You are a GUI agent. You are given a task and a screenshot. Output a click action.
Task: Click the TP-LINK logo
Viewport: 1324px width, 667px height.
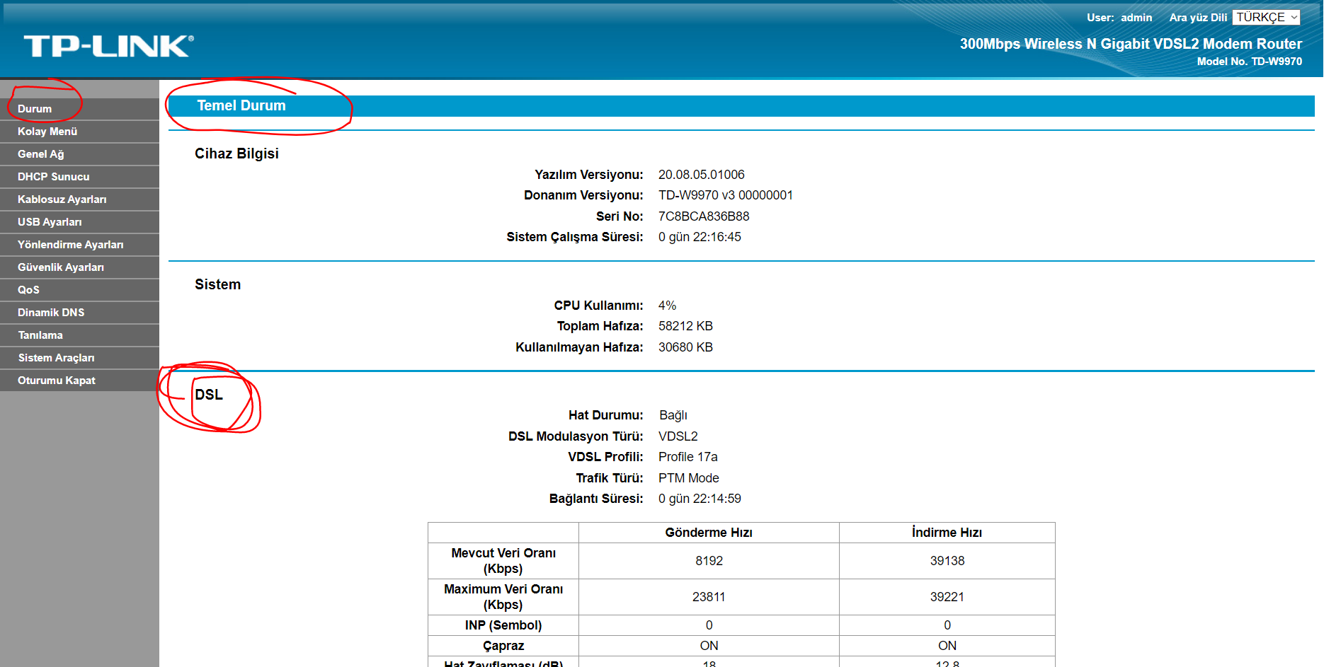click(x=108, y=46)
